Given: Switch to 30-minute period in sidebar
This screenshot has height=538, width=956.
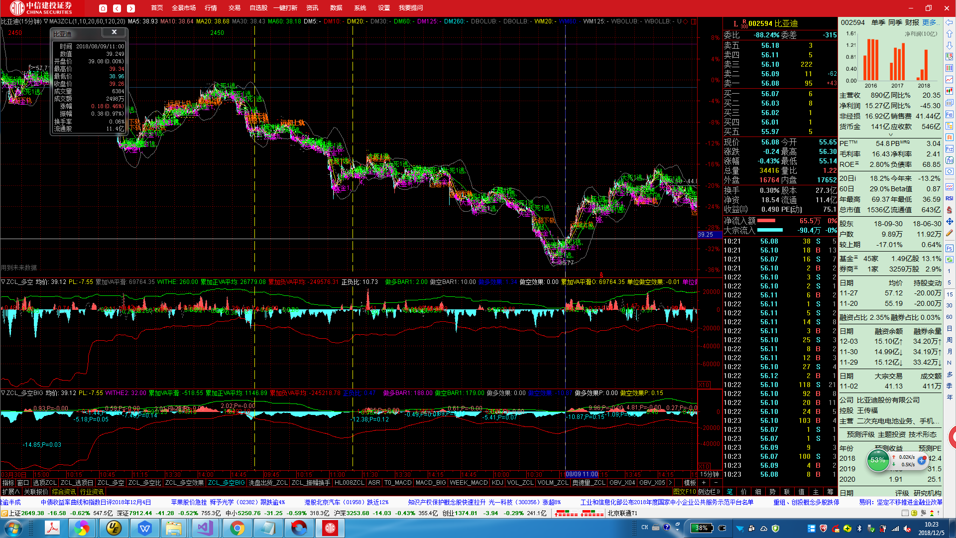Looking at the screenshot, I should 950,305.
